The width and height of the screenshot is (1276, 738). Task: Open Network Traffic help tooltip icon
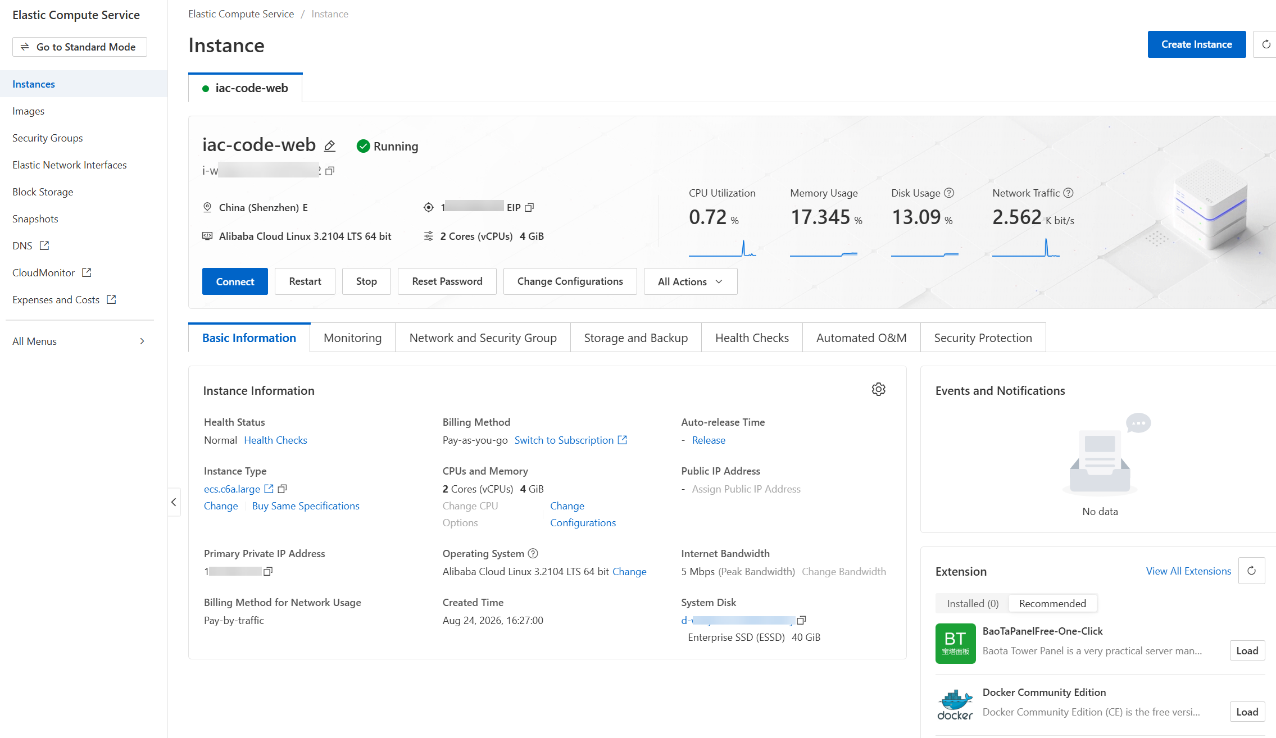coord(1068,193)
